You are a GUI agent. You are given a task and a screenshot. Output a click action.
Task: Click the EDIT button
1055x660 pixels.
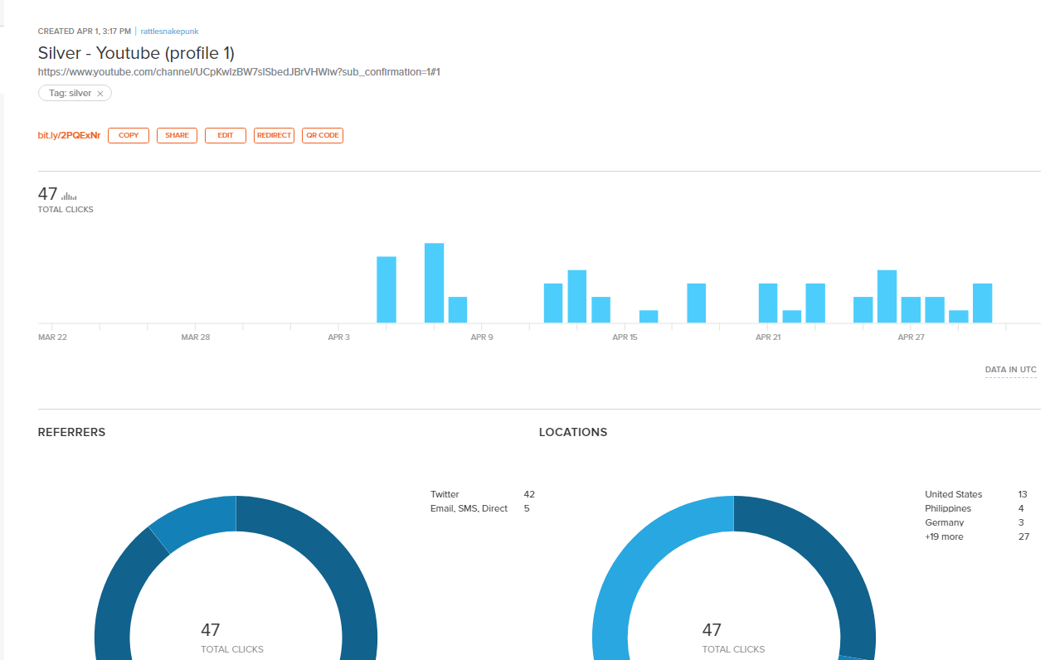pyautogui.click(x=226, y=135)
